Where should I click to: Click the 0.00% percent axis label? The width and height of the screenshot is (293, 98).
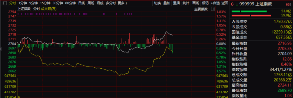(221, 44)
